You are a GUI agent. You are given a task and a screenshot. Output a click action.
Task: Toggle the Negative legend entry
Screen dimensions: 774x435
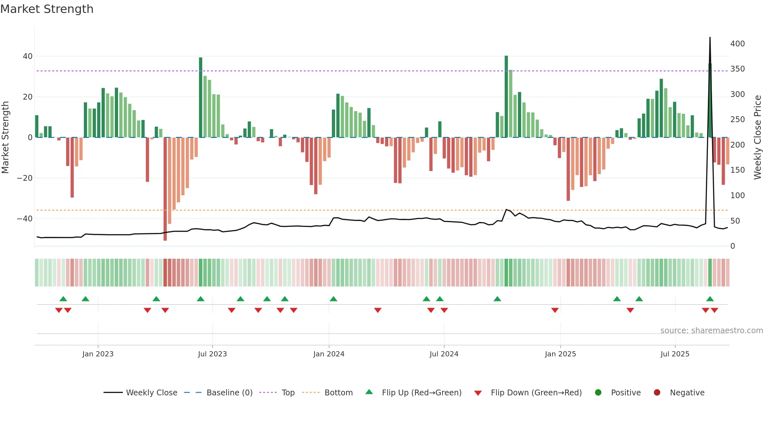[679, 392]
